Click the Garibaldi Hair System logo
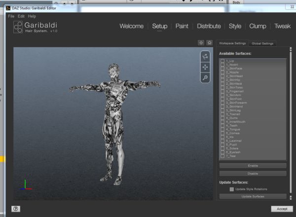Viewport: 296px width, 217px height. point(36,27)
